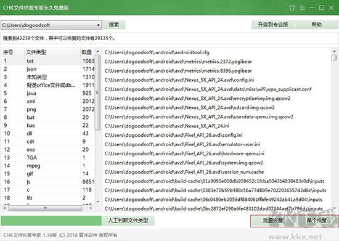Select the androidtool.cfg file path
This screenshot has height=241, width=339.
click(157, 52)
